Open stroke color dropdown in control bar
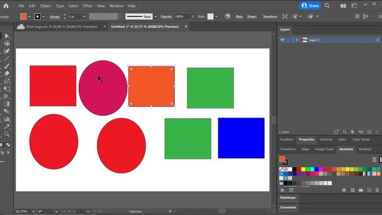Image resolution: width=382 pixels, height=215 pixels. (x=44, y=17)
